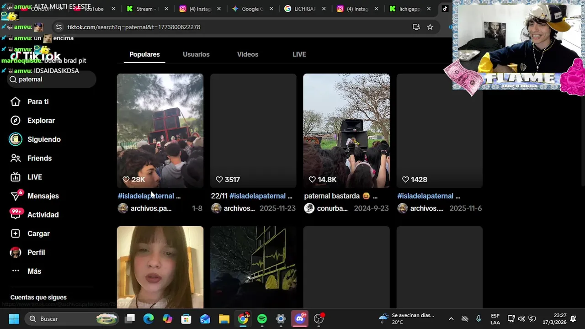
Task: Show hidden tray icons chevron
Action: 451,318
